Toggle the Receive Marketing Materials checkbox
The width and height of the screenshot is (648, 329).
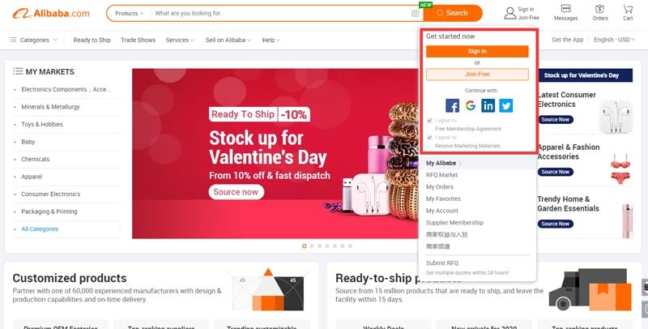(x=429, y=137)
